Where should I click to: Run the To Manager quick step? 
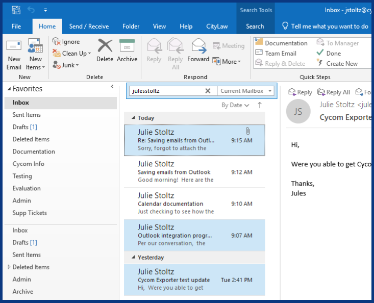click(x=337, y=43)
